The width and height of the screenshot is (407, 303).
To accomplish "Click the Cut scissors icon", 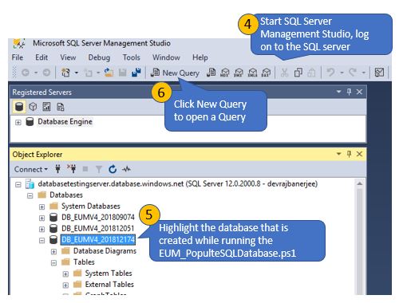I will [284, 73].
